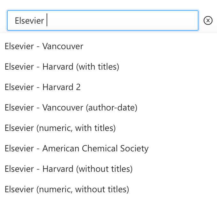Focus the Elsevier search input field
The width and height of the screenshot is (217, 198).
coord(103,20)
